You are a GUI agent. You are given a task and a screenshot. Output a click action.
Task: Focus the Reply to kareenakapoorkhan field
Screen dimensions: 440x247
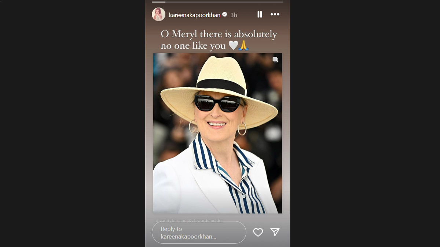click(199, 232)
